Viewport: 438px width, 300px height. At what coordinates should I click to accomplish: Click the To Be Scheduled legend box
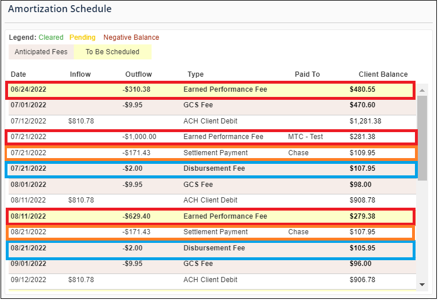click(112, 52)
